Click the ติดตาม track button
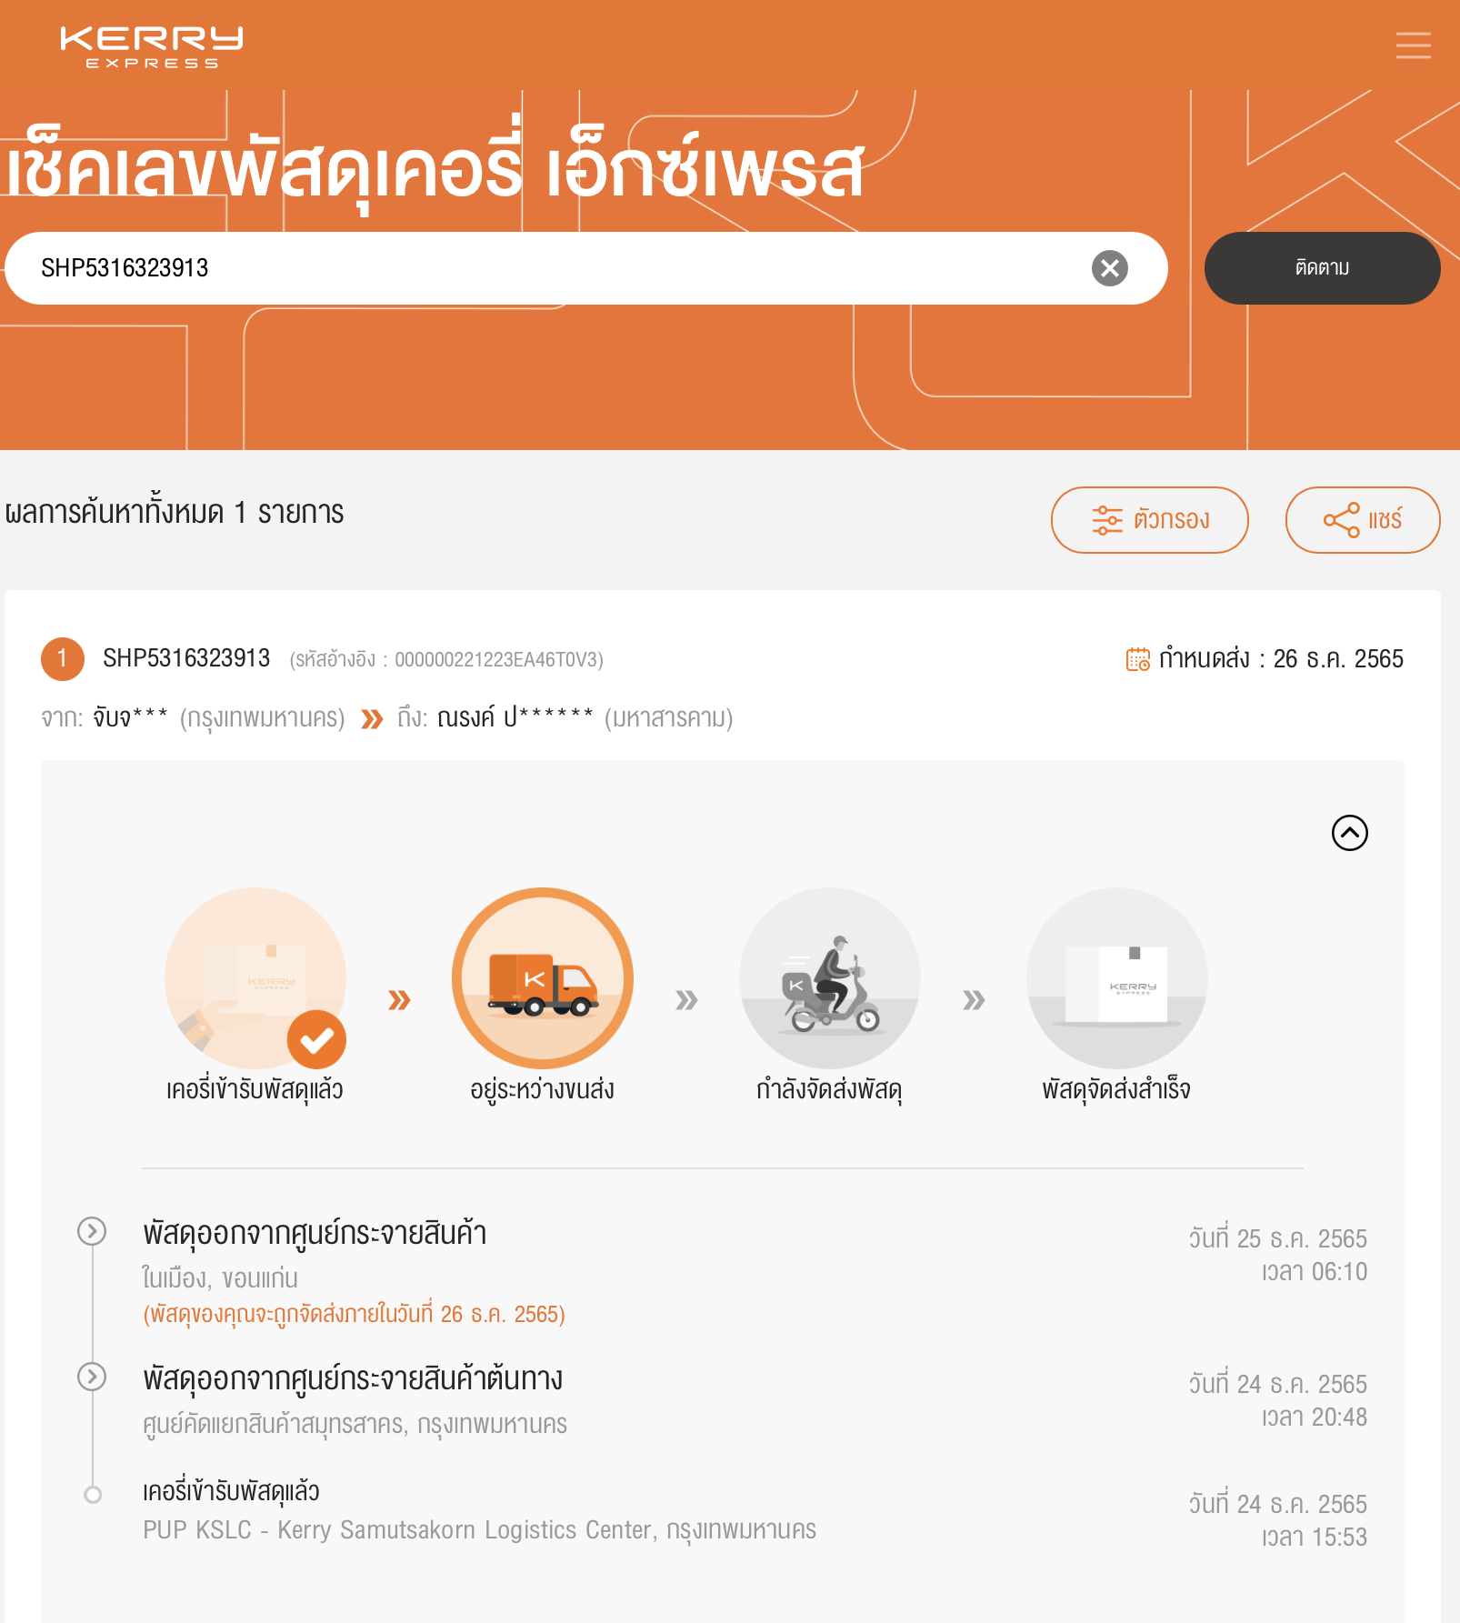Viewport: 1460px width, 1623px height. [1322, 268]
